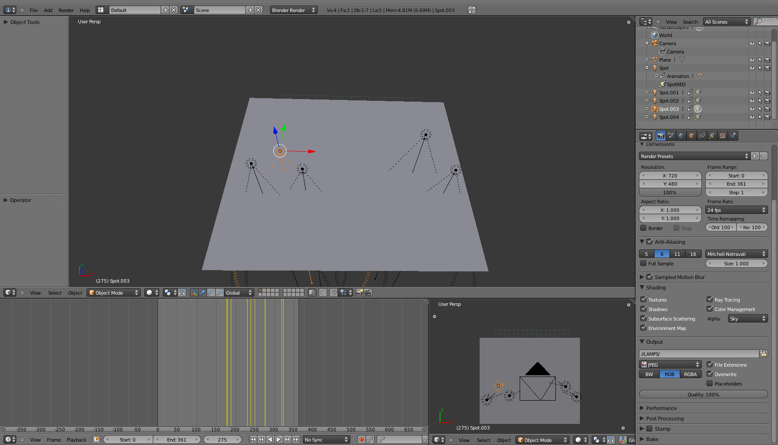Click the Quality 100% slider
Viewport: 778px width, 445px height.
(x=703, y=395)
